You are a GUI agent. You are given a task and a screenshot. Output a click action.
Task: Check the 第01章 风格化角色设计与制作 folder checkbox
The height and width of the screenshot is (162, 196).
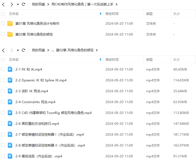(3, 23)
